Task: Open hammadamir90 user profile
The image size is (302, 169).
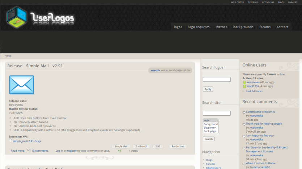Action: 260,167
